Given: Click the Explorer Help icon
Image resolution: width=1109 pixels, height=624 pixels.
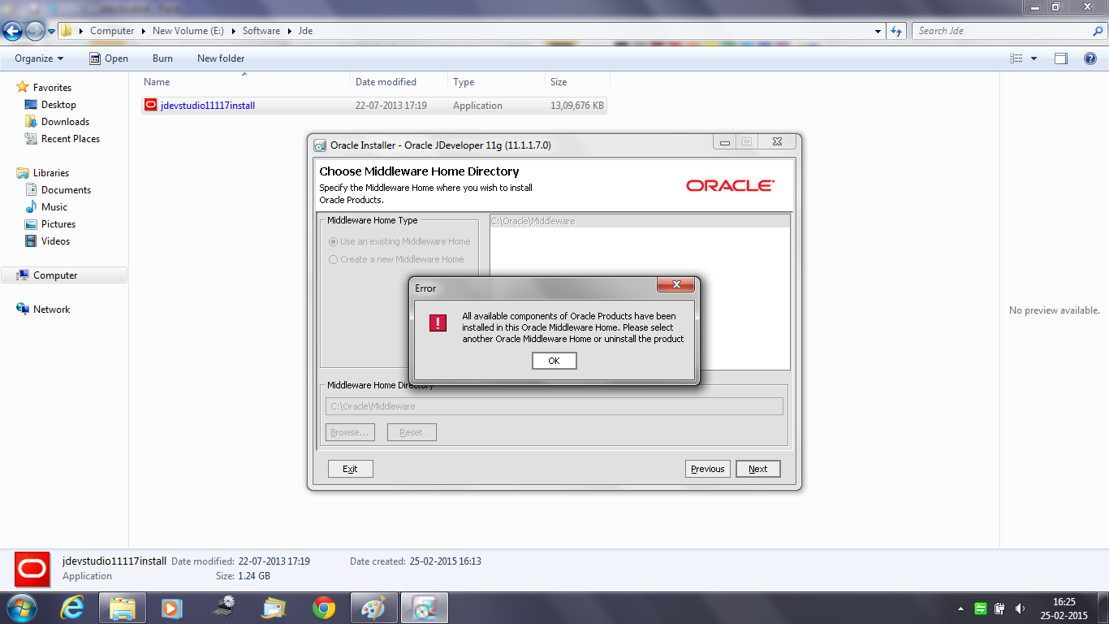Looking at the screenshot, I should tap(1090, 58).
